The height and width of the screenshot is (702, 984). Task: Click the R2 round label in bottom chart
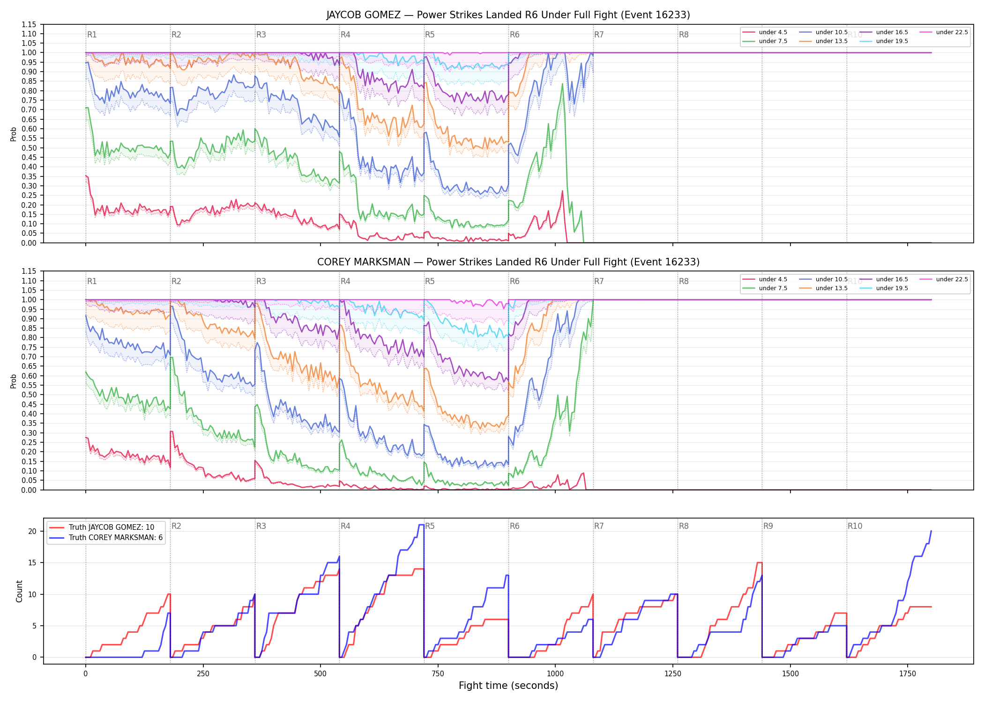click(176, 526)
